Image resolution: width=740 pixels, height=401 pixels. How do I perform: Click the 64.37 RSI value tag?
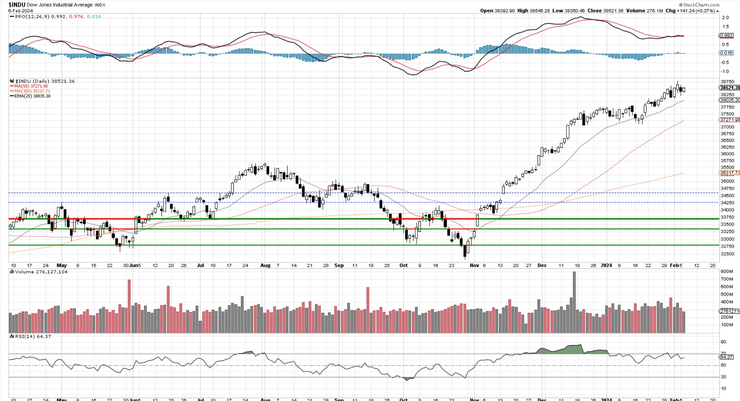(726, 357)
